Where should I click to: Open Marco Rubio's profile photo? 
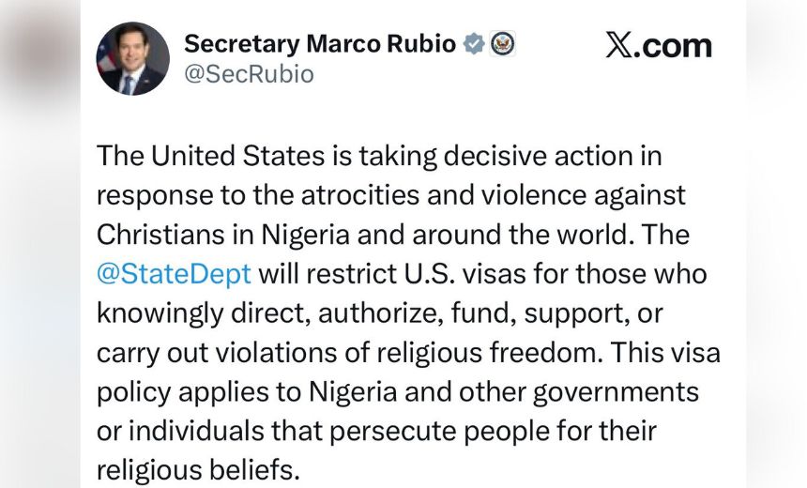[133, 58]
